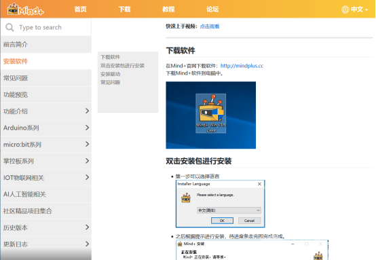Open the 中文(简体) language combo box
Screen dimensions: 376x260
229,210
